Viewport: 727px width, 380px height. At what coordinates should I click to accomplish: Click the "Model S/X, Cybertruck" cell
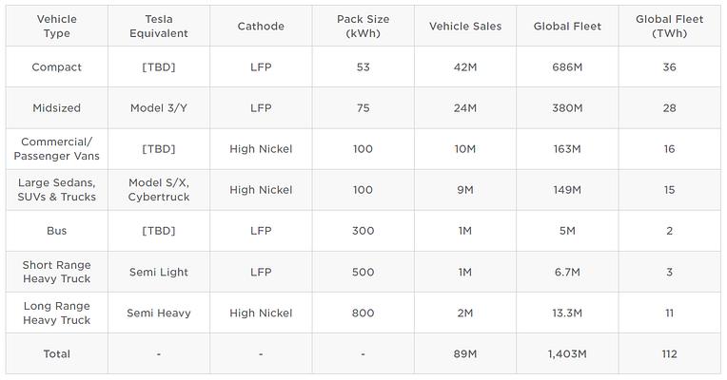pos(159,190)
